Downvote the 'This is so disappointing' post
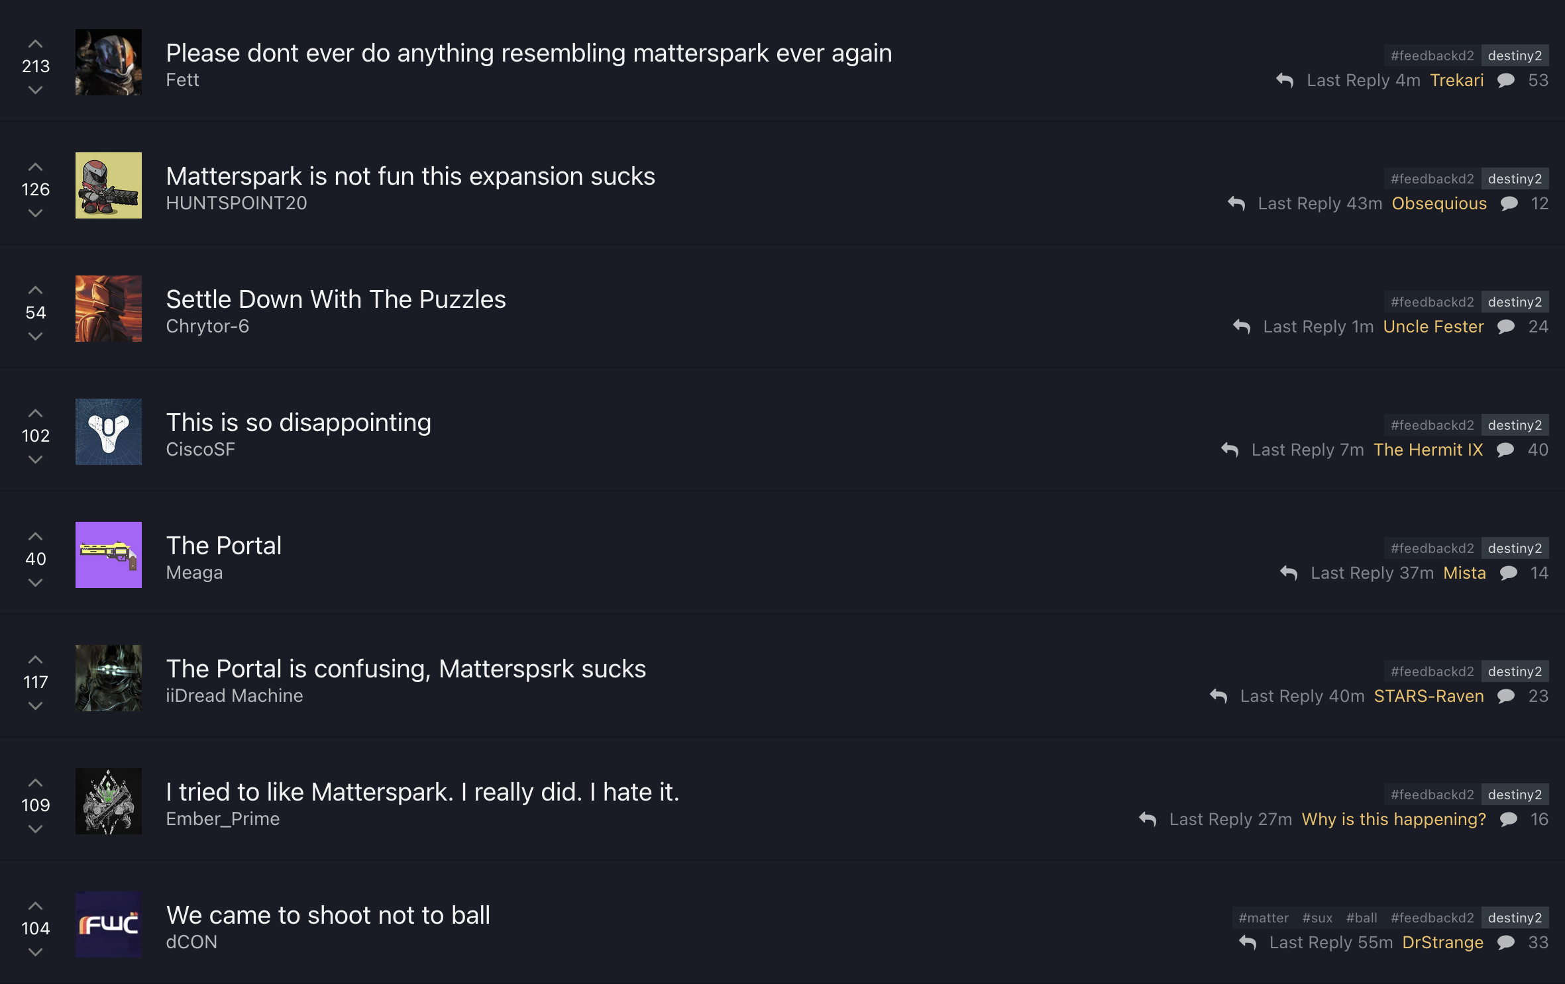The height and width of the screenshot is (984, 1565). [x=36, y=459]
